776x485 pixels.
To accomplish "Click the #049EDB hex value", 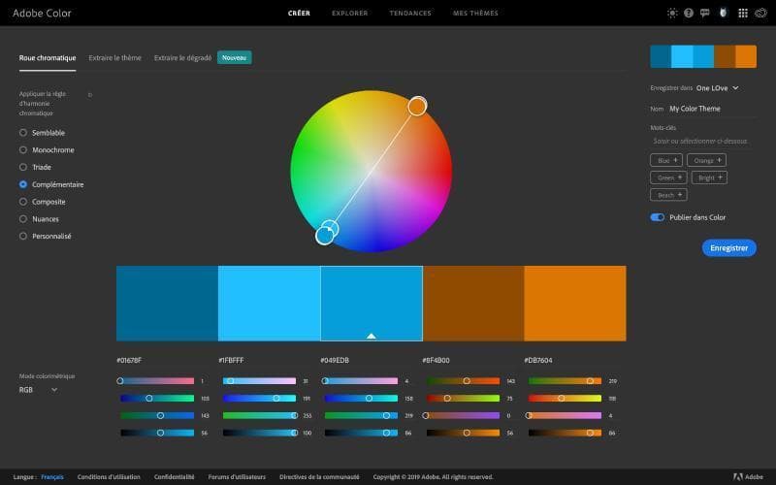I will [335, 360].
